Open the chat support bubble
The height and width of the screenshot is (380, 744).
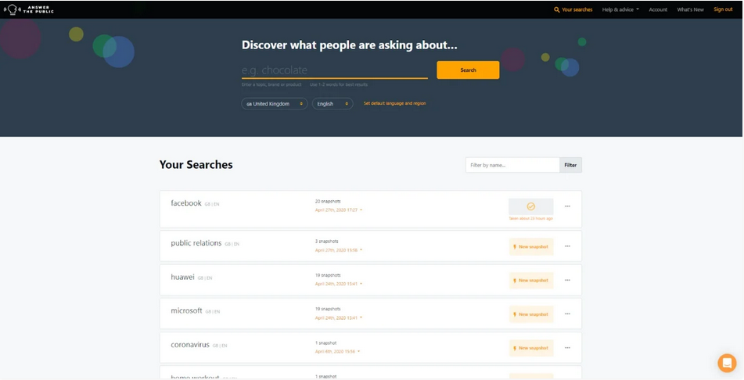click(727, 363)
